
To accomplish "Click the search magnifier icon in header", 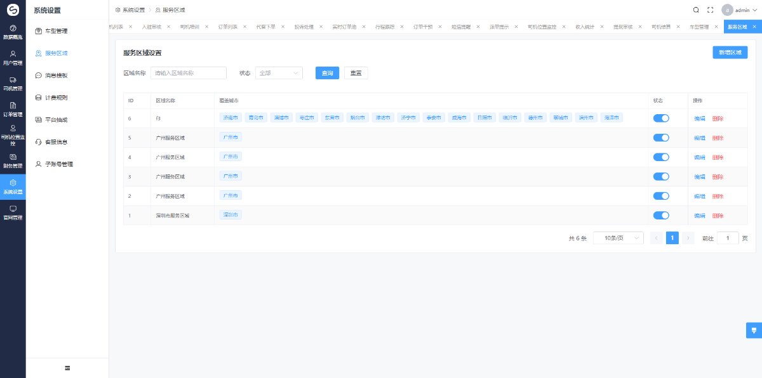I will [x=696, y=10].
